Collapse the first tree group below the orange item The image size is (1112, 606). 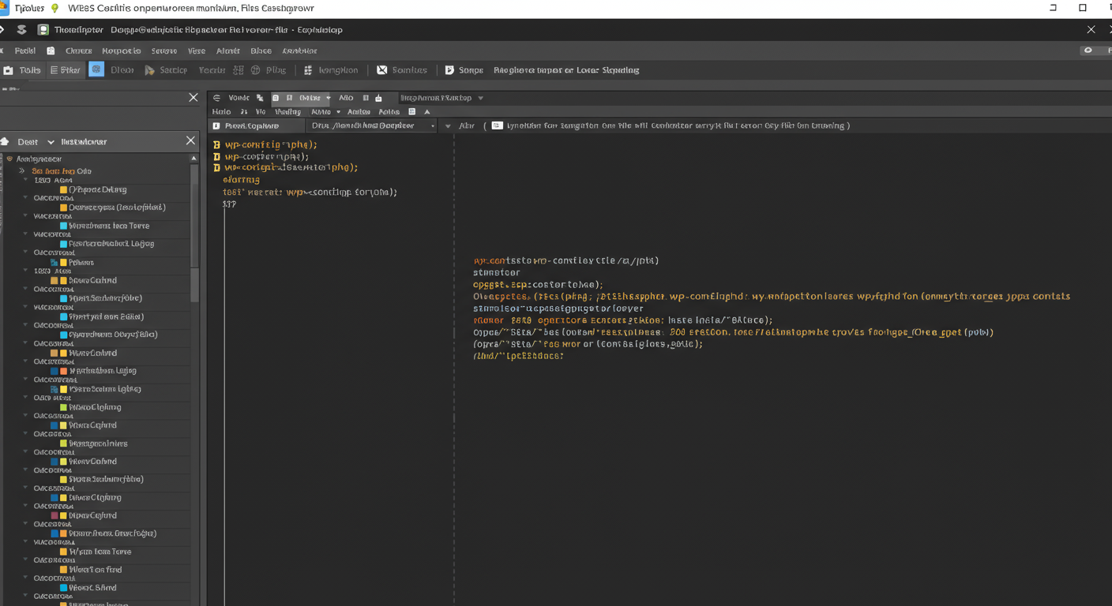coord(25,180)
